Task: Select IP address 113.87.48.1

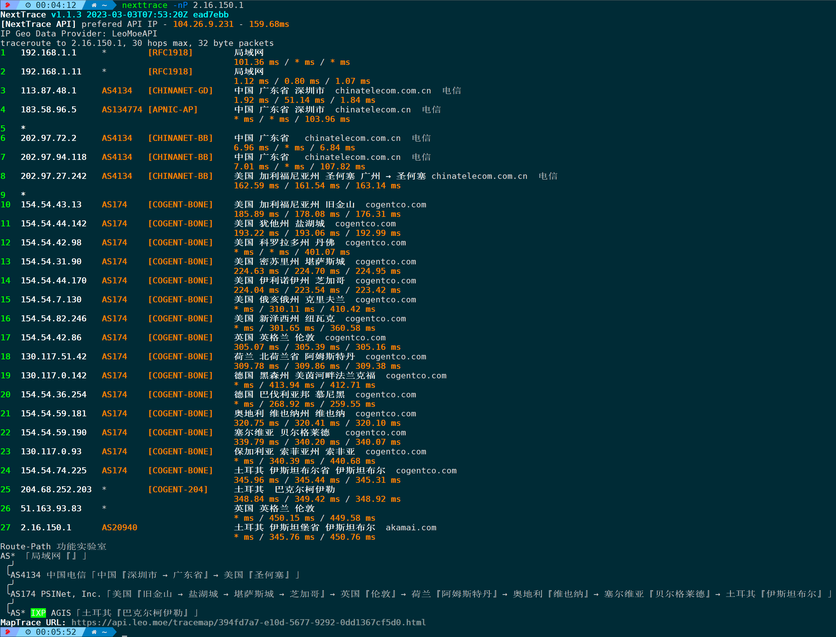Action: click(48, 90)
